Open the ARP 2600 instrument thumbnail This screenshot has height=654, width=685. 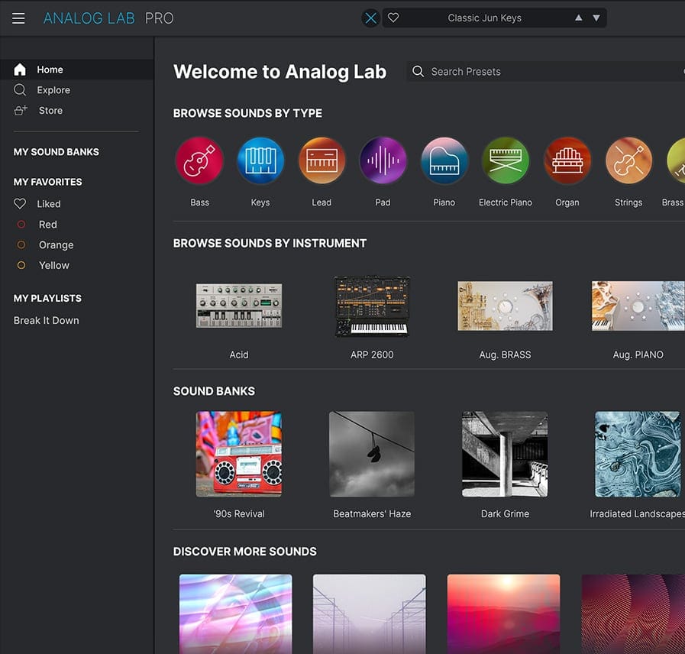click(372, 306)
